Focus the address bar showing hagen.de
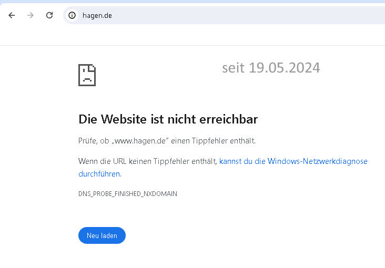 coord(210,15)
